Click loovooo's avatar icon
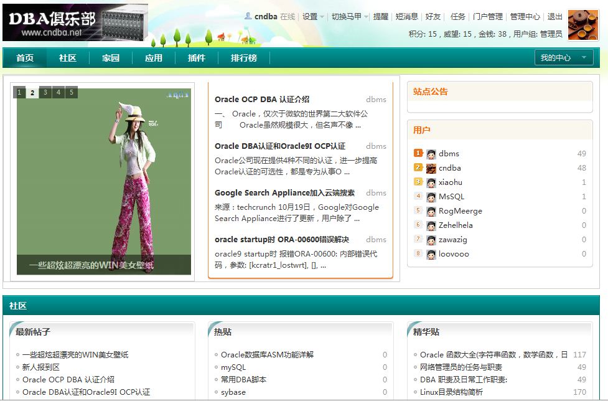The image size is (608, 401). coord(431,254)
